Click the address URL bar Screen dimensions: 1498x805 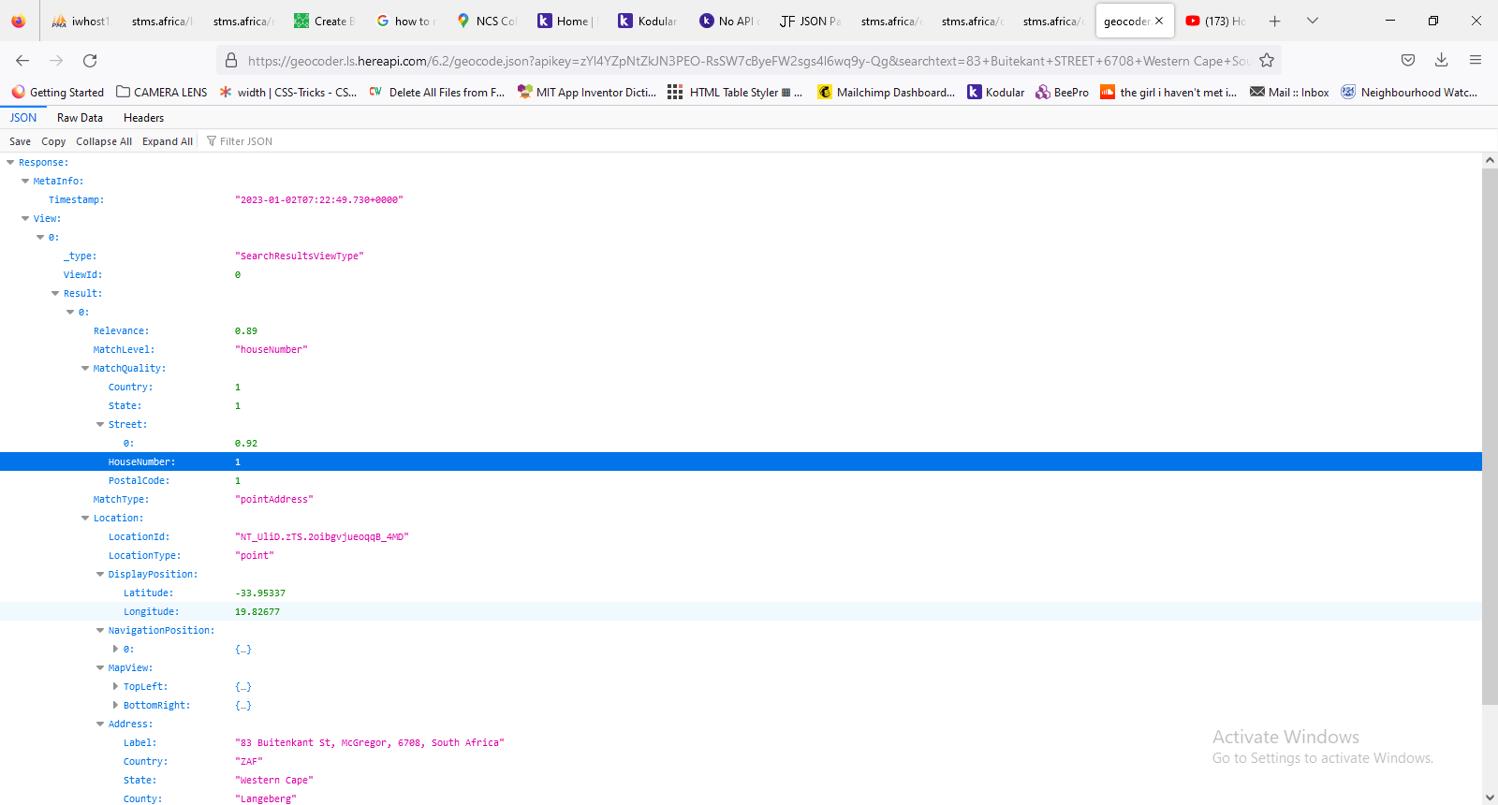748,61
